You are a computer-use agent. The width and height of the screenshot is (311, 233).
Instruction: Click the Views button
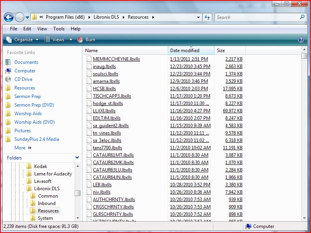(55, 40)
